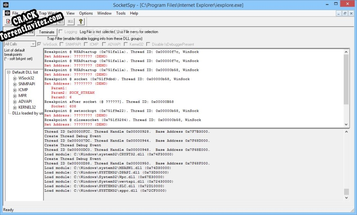Toggle the WinSock trap filter checkbox
This screenshot has height=215, width=357.
pos(40,44)
